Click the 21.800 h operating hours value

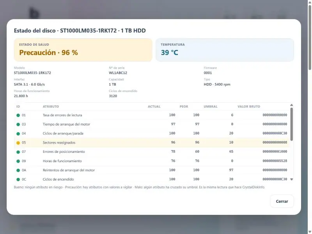(21, 96)
